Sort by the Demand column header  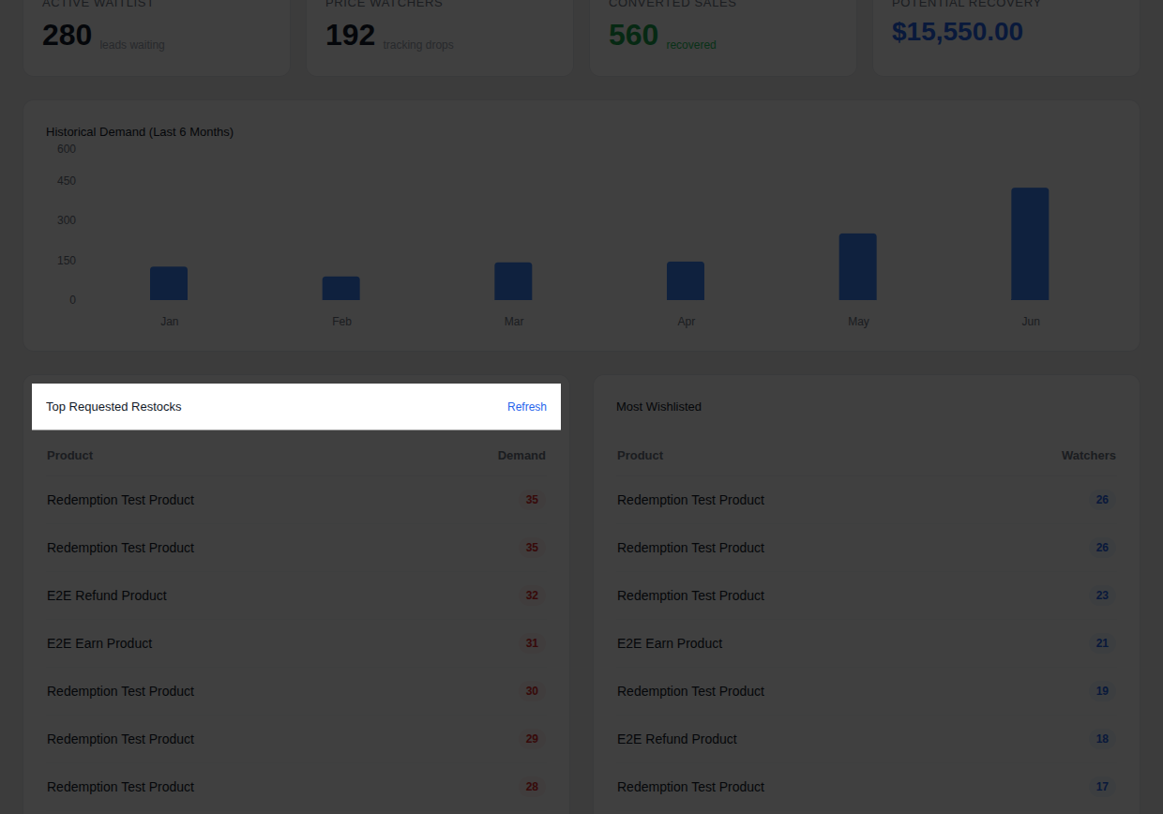[521, 456]
